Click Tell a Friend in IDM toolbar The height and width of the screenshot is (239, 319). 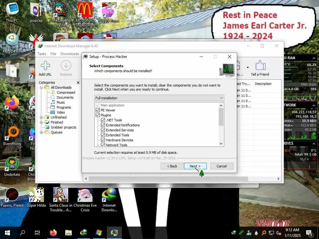260,68
